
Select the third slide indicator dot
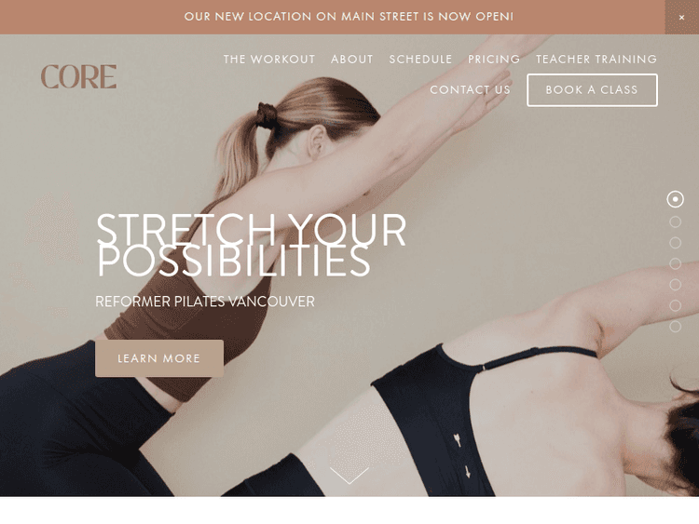[675, 243]
